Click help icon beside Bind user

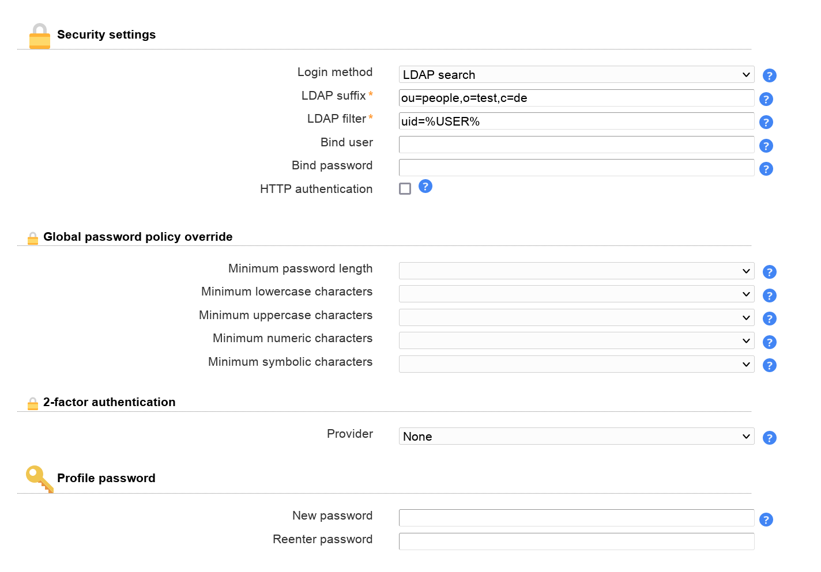click(766, 146)
